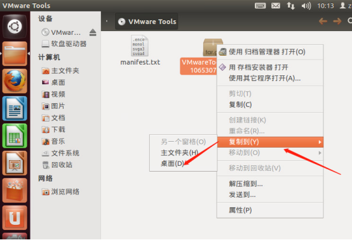Open the network connections indicator
The height and width of the screenshot is (240, 352).
point(291,6)
